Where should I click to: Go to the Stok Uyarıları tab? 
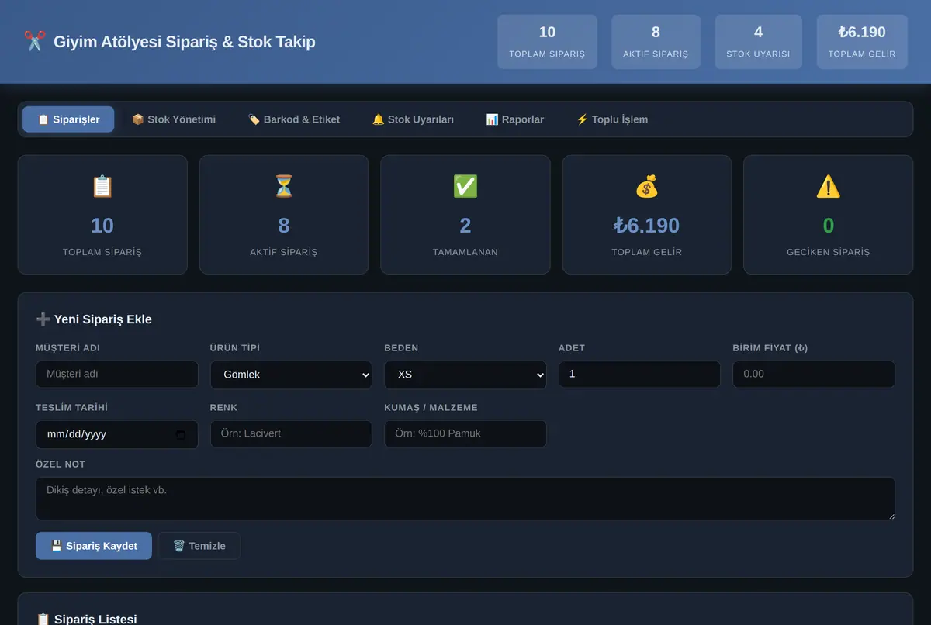tap(413, 119)
